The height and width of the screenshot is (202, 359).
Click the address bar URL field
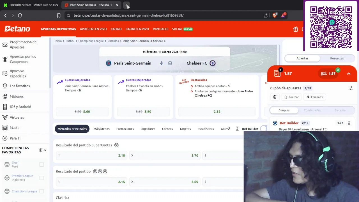click(128, 15)
